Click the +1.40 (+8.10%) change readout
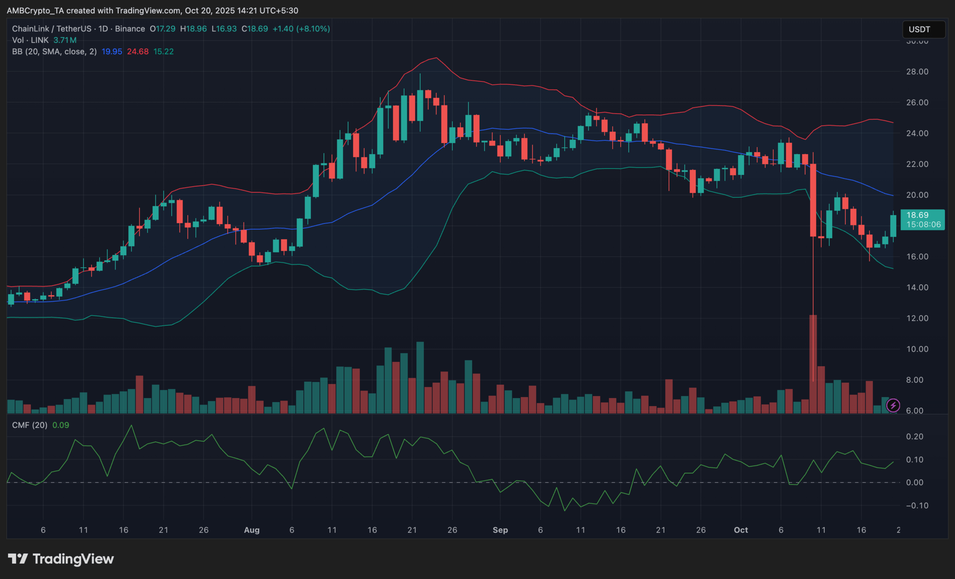The image size is (955, 579). tap(301, 29)
